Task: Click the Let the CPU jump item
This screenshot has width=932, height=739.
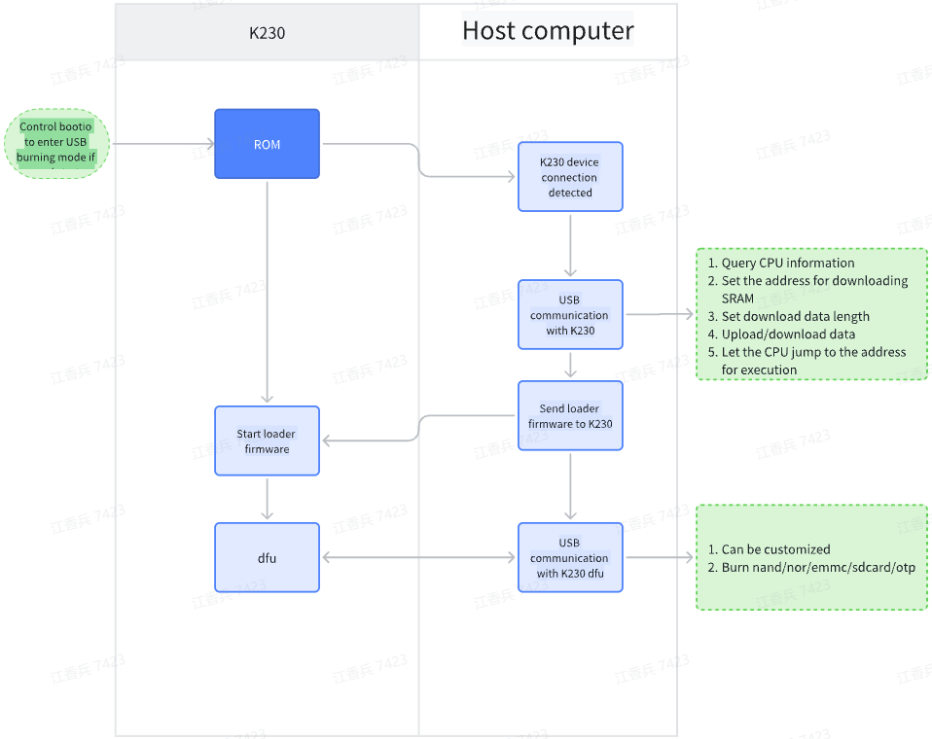Action: pyautogui.click(x=812, y=361)
